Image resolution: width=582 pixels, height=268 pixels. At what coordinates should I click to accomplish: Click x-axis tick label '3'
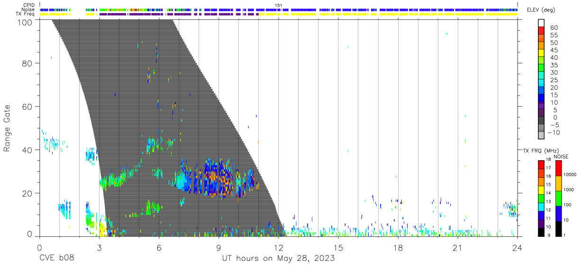[x=99, y=248]
